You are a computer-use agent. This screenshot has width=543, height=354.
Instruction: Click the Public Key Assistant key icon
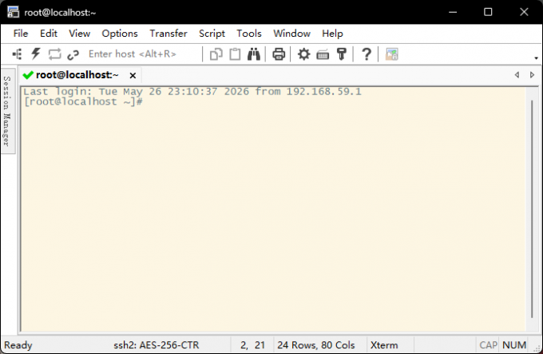coord(342,54)
